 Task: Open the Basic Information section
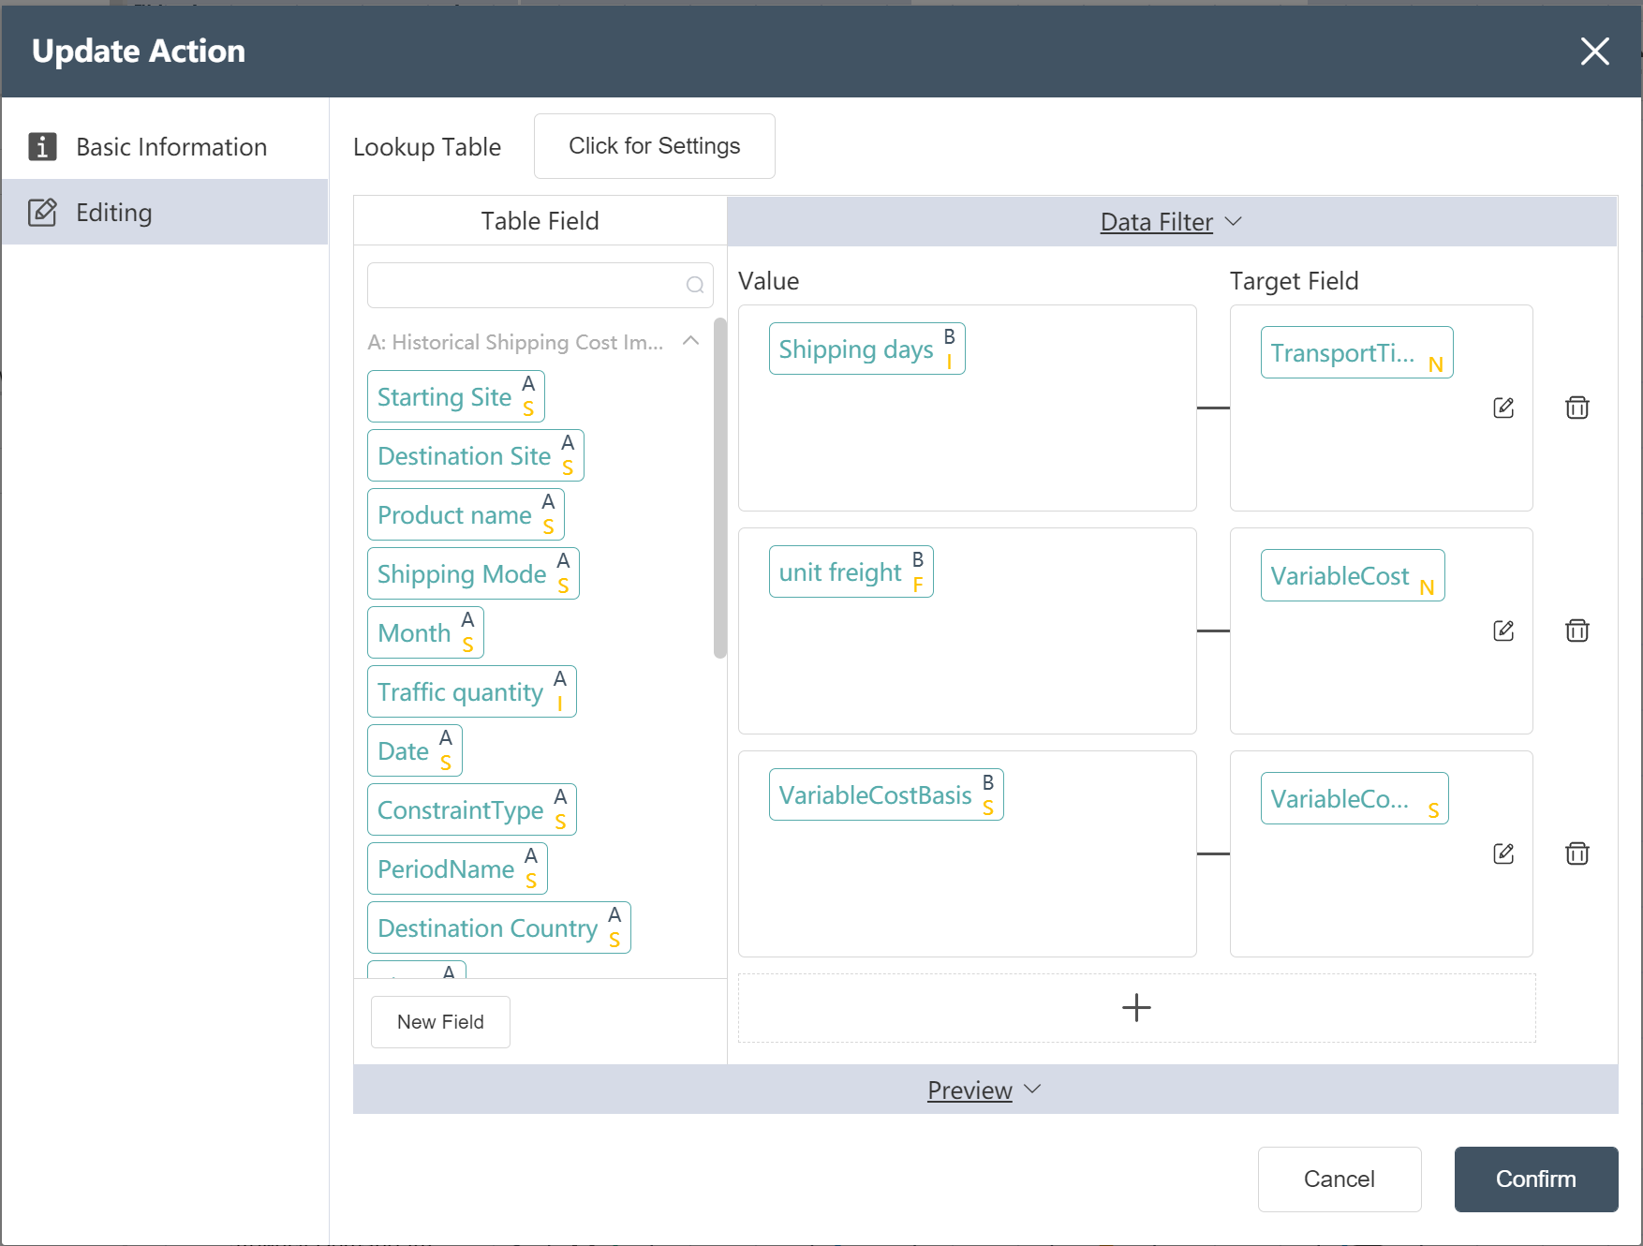(x=165, y=147)
